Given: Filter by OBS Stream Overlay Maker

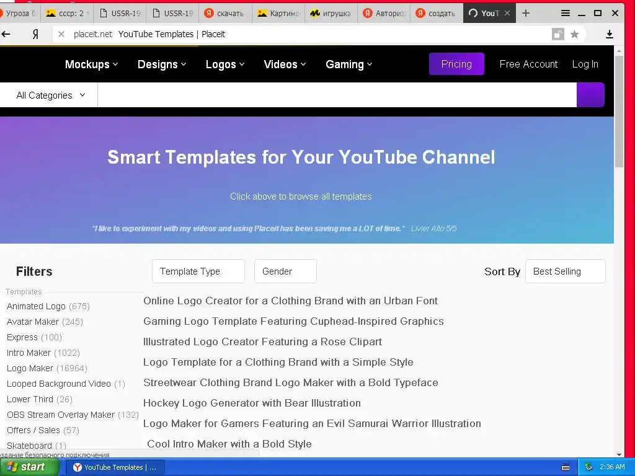Looking at the screenshot, I should tap(73, 415).
